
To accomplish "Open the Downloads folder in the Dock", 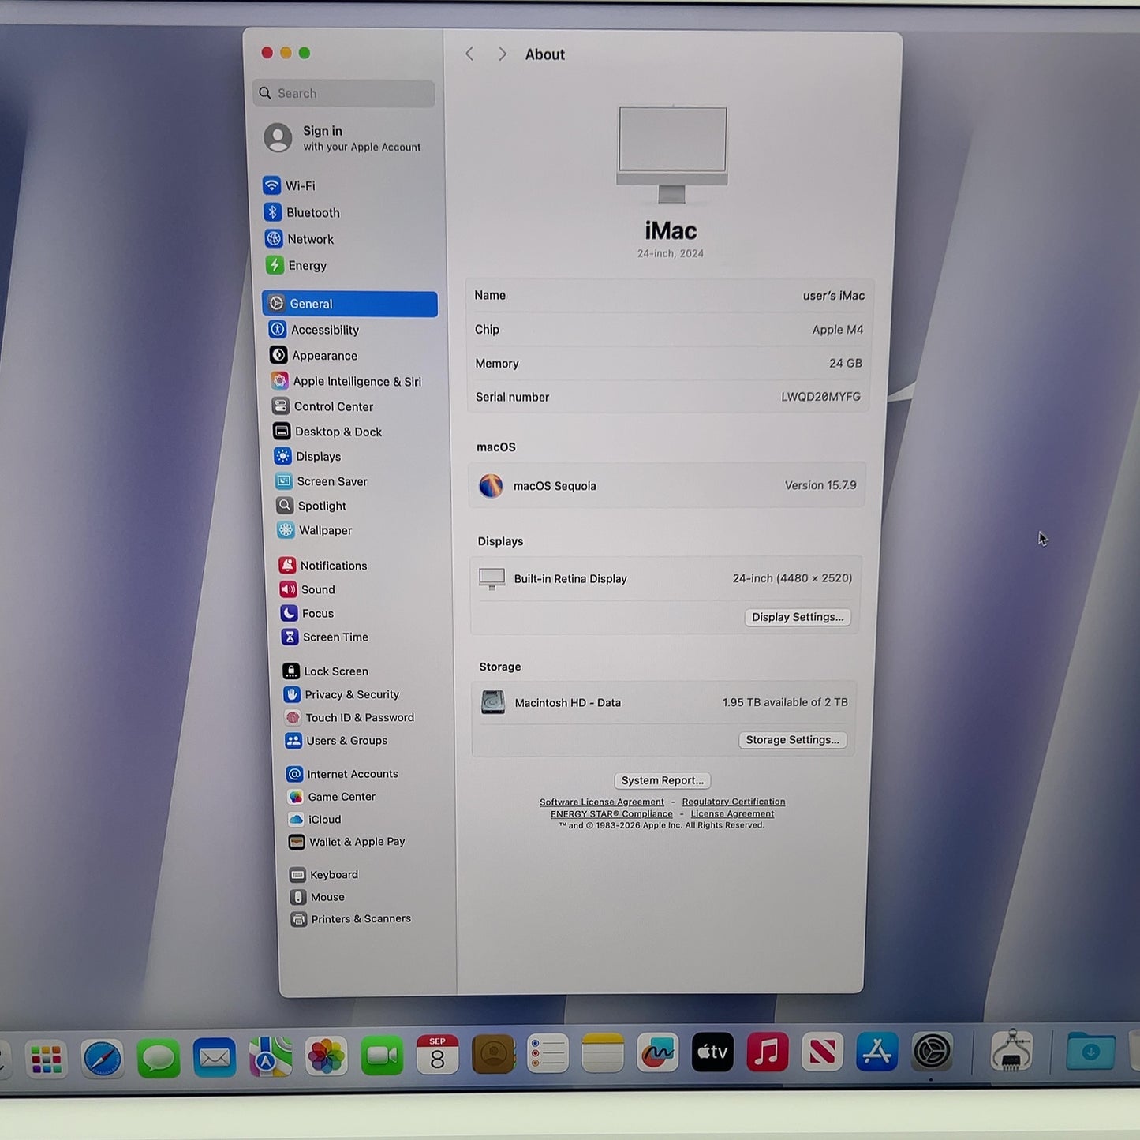I will 1090,1051.
